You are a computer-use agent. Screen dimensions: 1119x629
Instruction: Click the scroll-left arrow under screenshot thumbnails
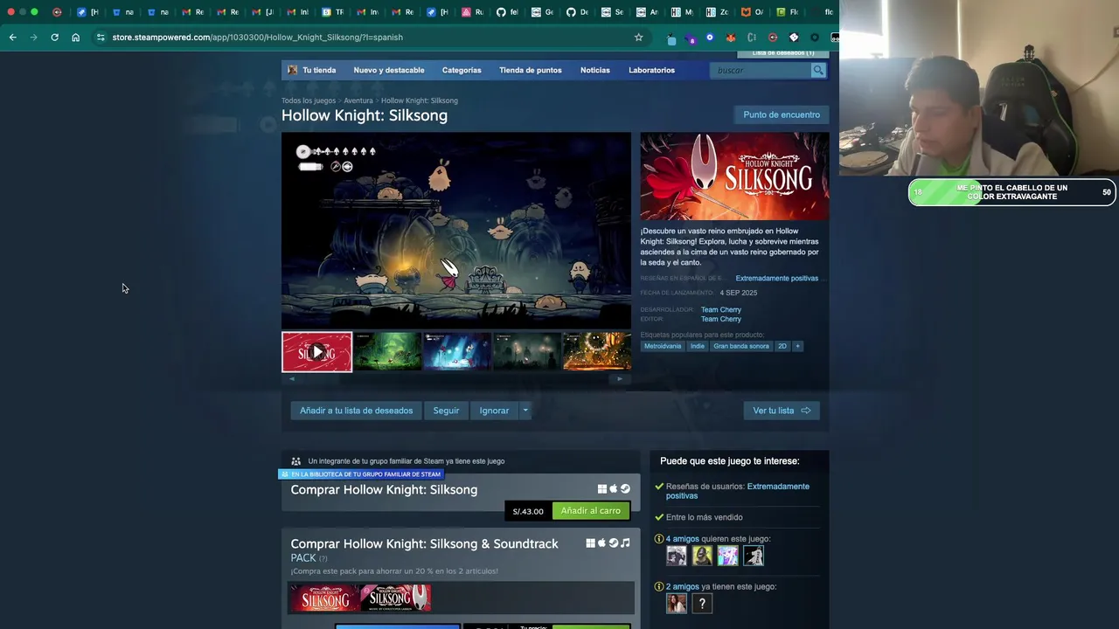tap(292, 379)
